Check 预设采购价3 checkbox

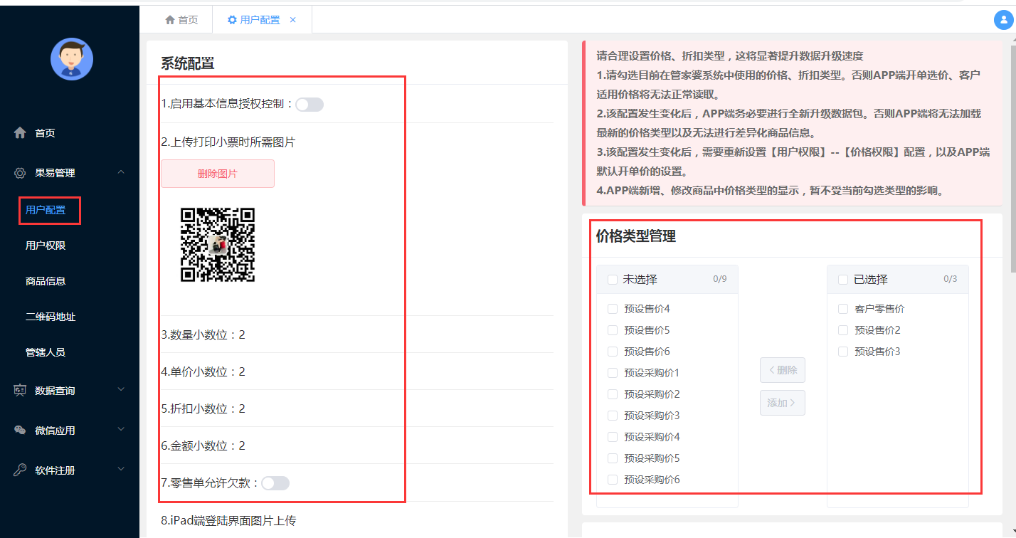pos(613,416)
